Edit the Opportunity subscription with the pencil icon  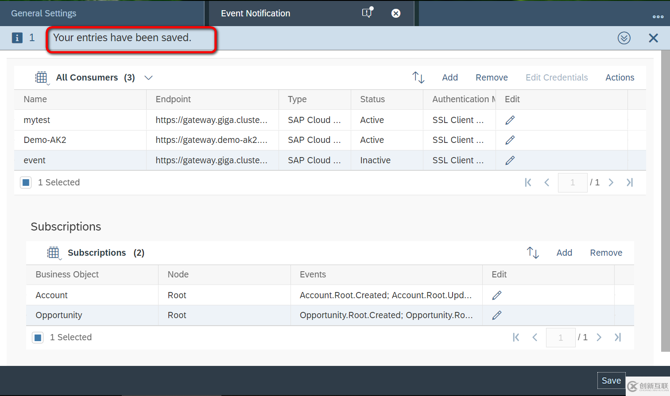point(496,315)
